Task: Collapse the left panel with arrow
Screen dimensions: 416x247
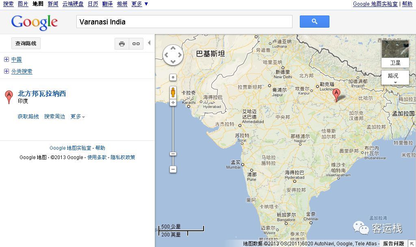Action: [149, 43]
